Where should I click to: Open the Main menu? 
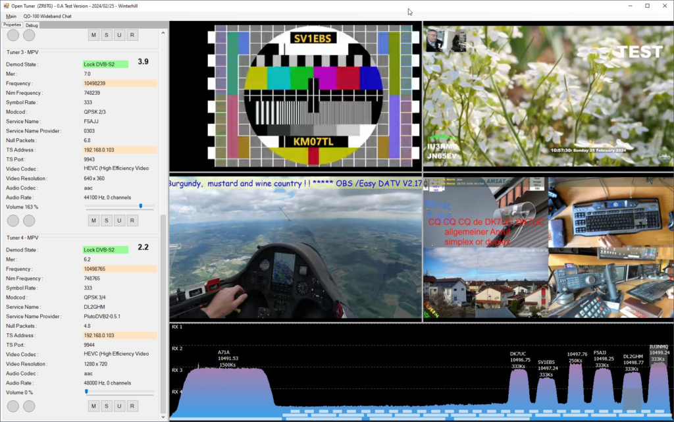(x=11, y=16)
